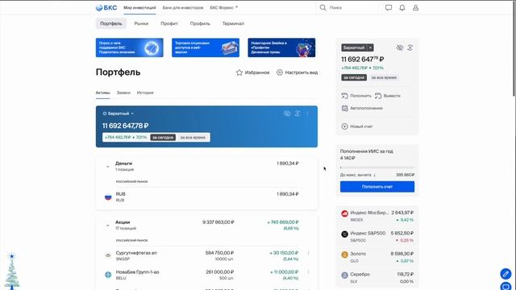Select за сегодня in blue portfolio card
The width and height of the screenshot is (516, 290).
click(163, 138)
